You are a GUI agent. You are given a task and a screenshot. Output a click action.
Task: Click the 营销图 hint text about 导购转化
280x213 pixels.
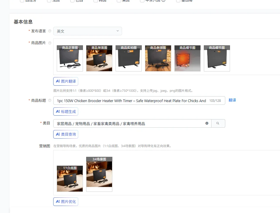pos(112,146)
